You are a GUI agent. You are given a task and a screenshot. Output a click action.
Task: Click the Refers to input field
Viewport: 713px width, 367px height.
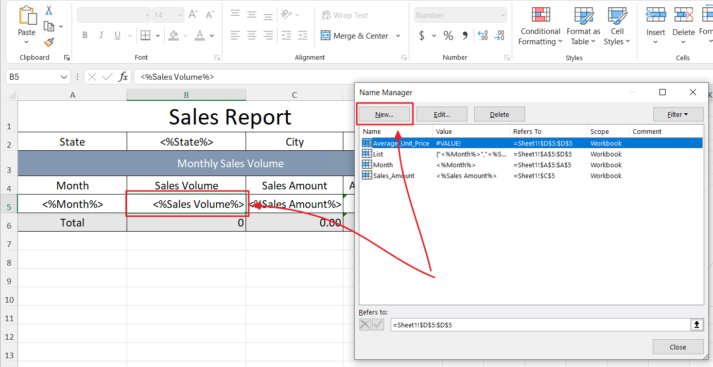point(540,325)
